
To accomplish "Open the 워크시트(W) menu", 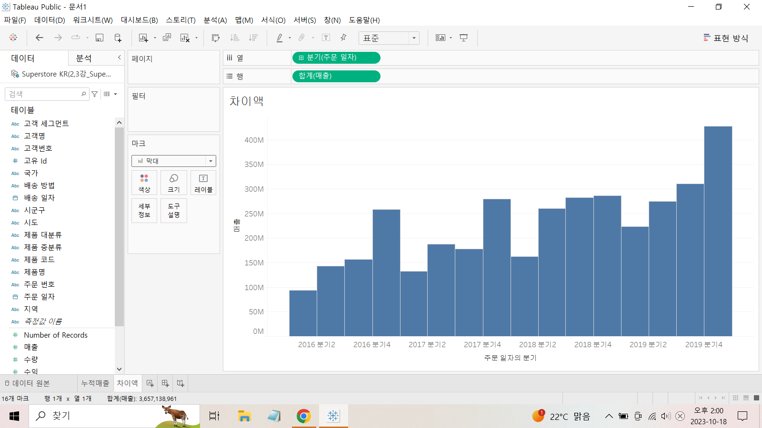I will click(93, 20).
